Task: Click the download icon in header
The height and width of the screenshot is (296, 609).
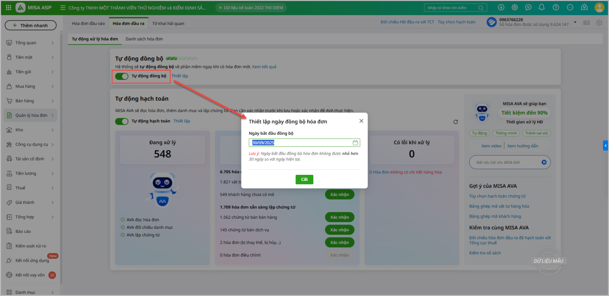Action: point(501,8)
